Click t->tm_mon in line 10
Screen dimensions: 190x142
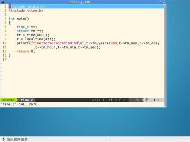[128, 43]
